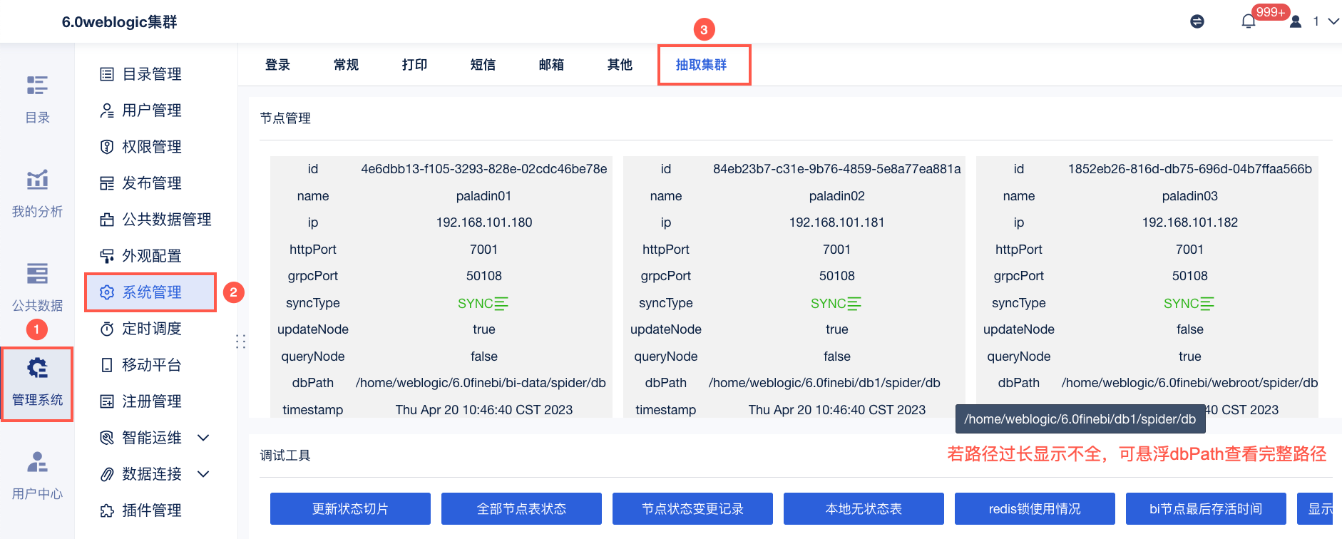Open 公共数据 sidebar icon
The image size is (1342, 539).
click(37, 273)
